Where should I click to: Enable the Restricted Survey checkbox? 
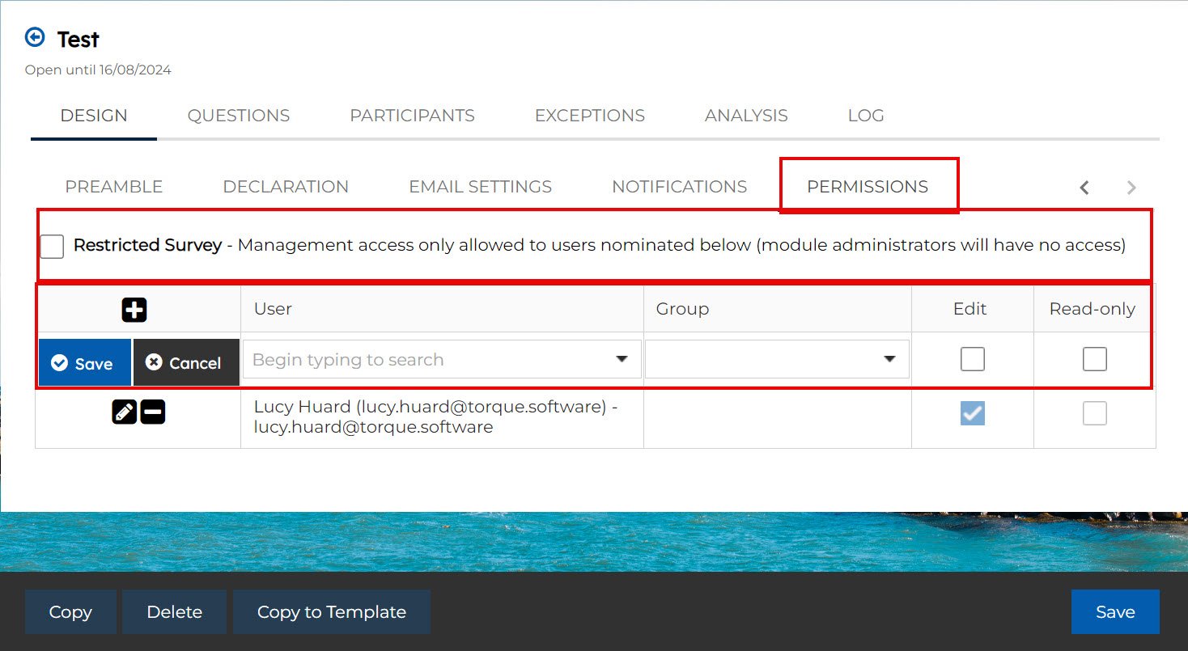tap(52, 246)
